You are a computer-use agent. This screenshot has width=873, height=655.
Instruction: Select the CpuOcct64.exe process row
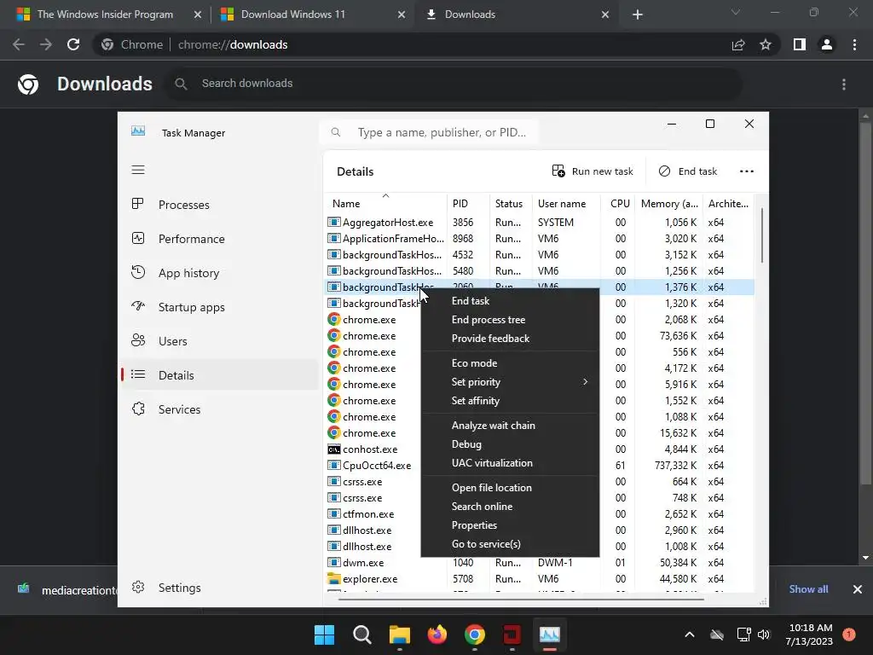(540, 465)
